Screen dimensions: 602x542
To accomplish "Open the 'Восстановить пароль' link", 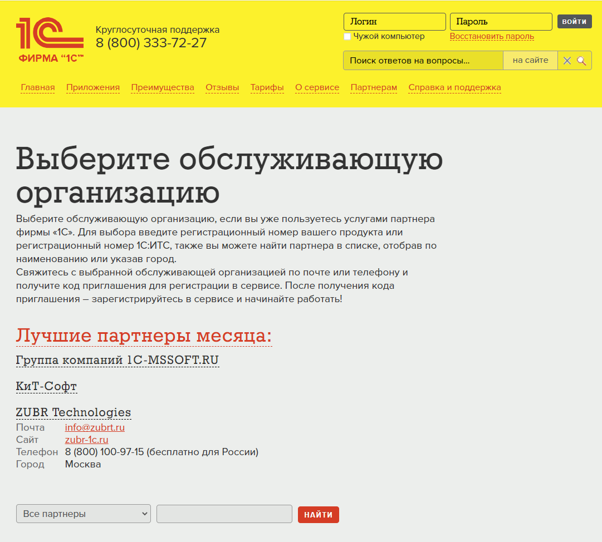I will coord(492,36).
